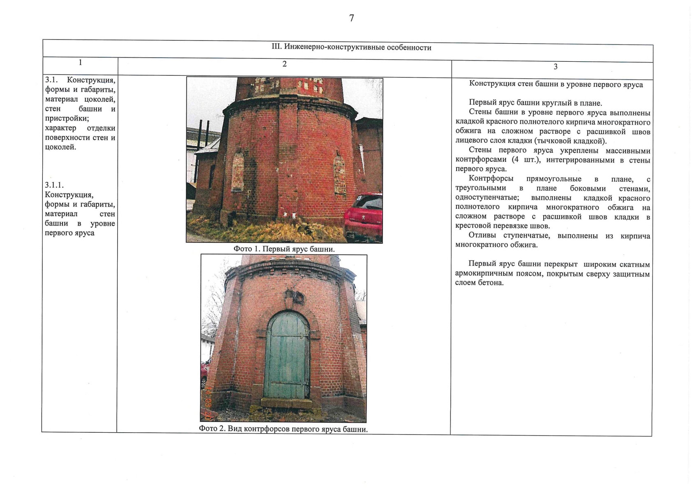Viewport: 698px width, 494px height.
Task: Click column header number 2
Action: coord(284,64)
